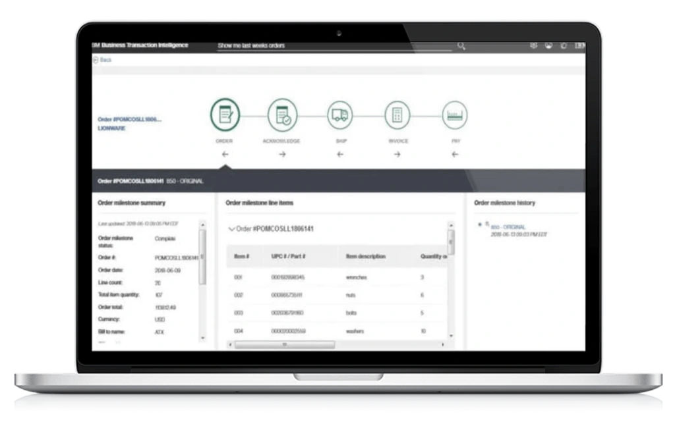675x424 pixels.
Task: Click the arrow beneath the ACKNOWLEDGE milestone
Action: point(282,154)
